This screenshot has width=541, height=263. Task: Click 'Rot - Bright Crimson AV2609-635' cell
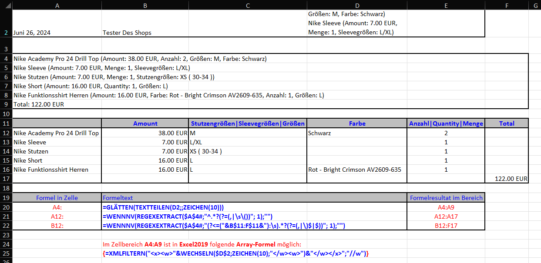tap(357, 170)
